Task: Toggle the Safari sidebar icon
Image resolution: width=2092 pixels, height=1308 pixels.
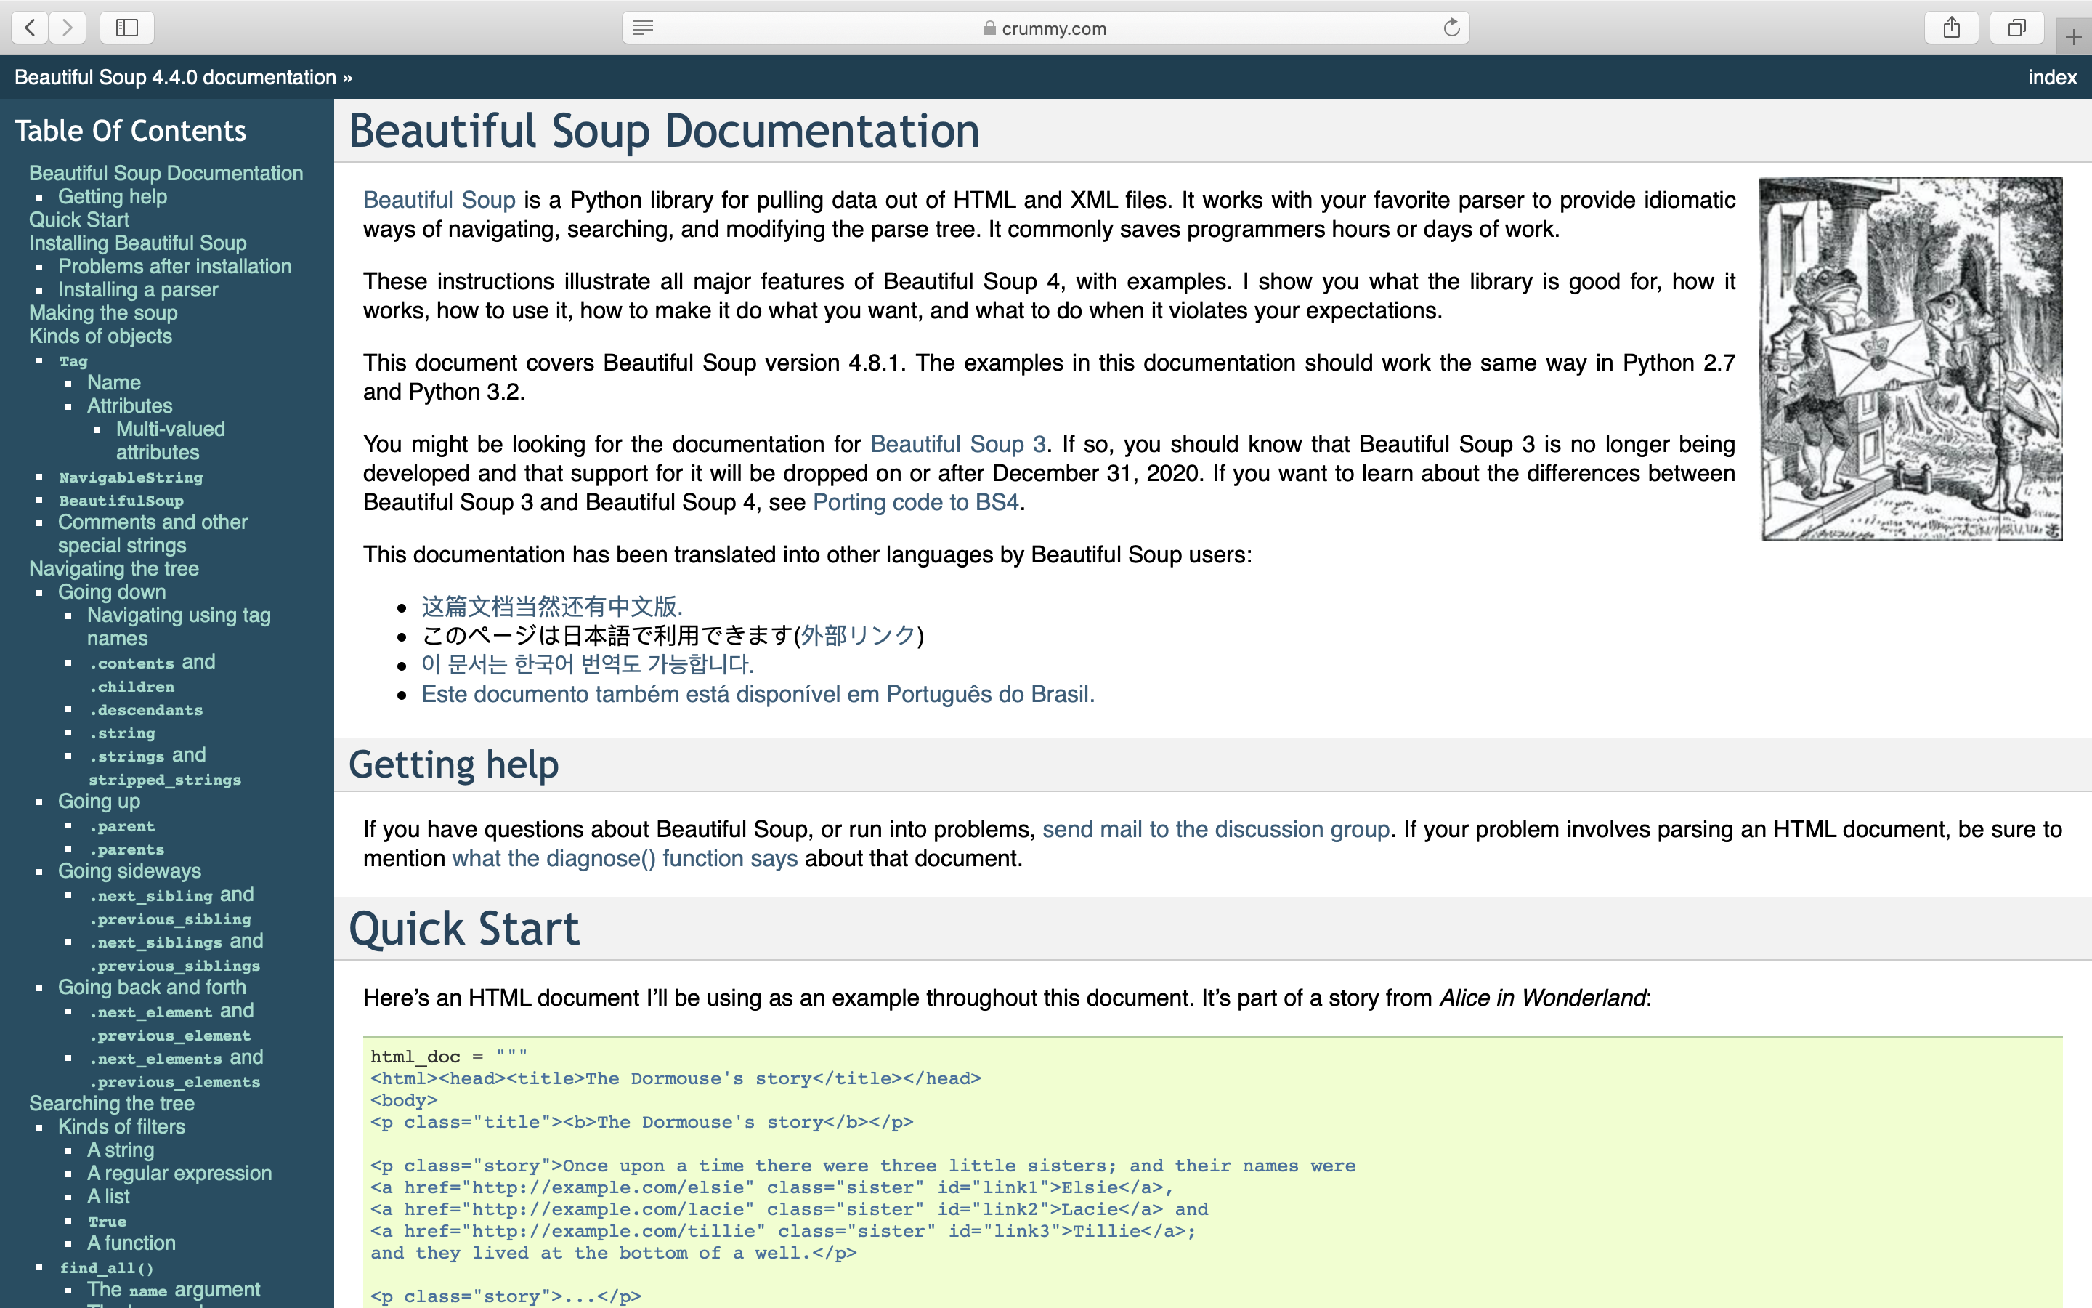Action: (x=127, y=28)
